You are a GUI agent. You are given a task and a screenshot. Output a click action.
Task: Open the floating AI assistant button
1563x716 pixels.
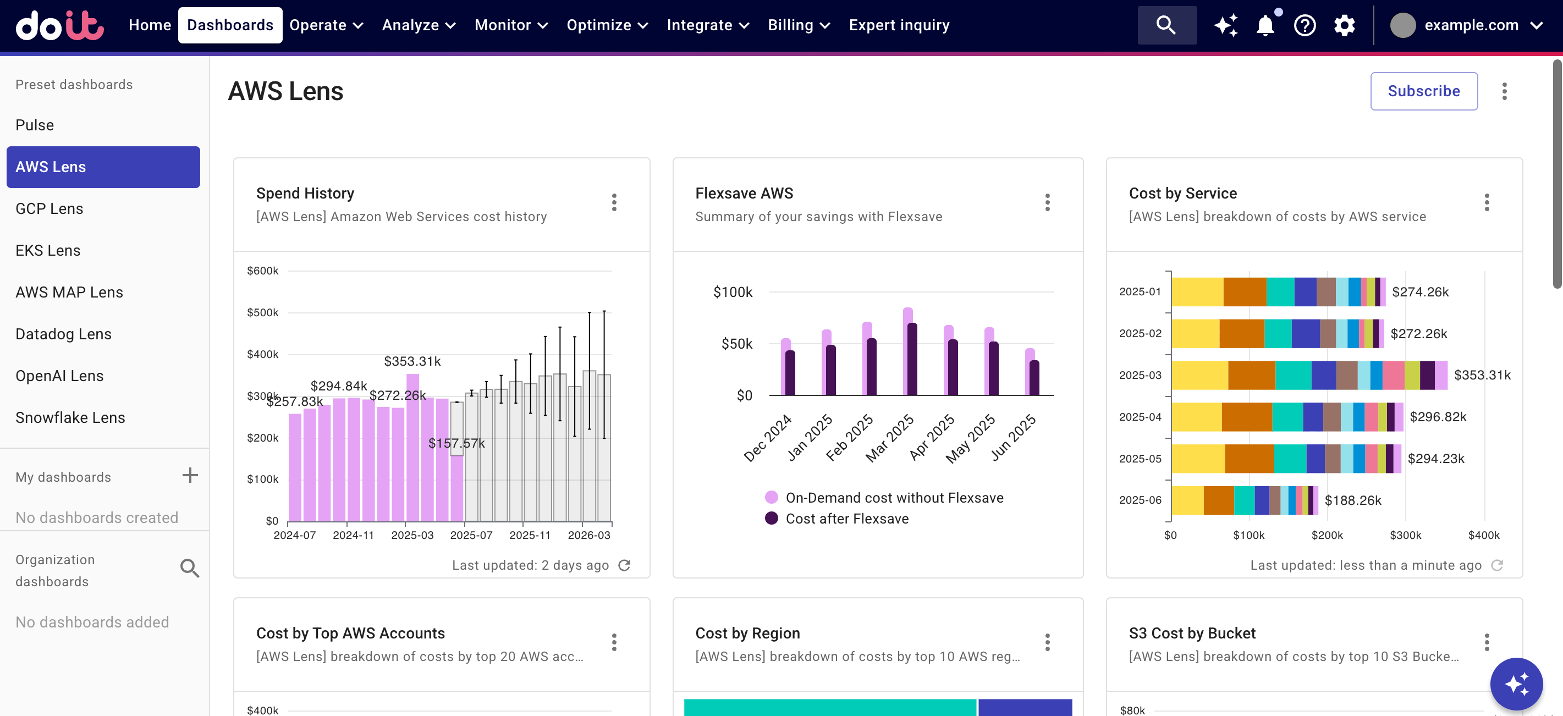tap(1516, 684)
